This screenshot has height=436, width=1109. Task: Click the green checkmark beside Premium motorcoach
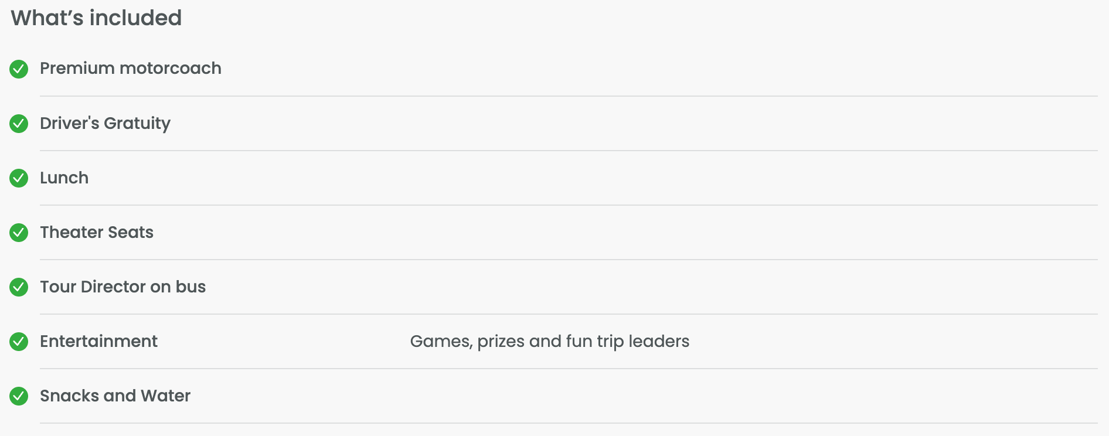[x=19, y=69]
